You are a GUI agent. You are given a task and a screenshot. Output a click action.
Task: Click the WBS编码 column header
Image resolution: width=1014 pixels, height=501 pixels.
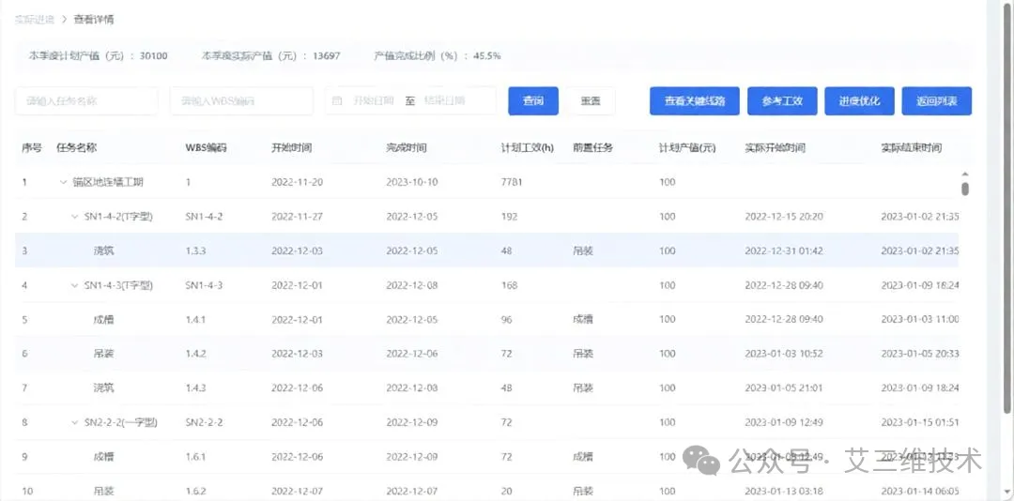207,148
